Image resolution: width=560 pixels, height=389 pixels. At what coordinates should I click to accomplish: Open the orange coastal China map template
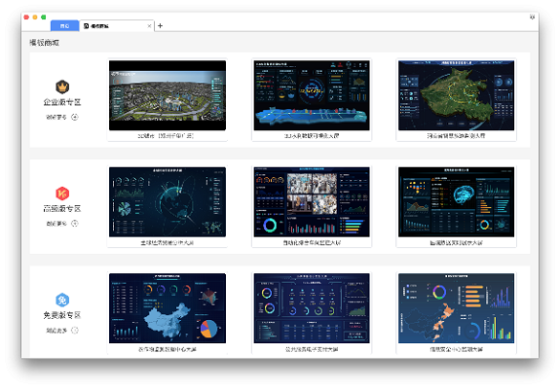click(456, 308)
